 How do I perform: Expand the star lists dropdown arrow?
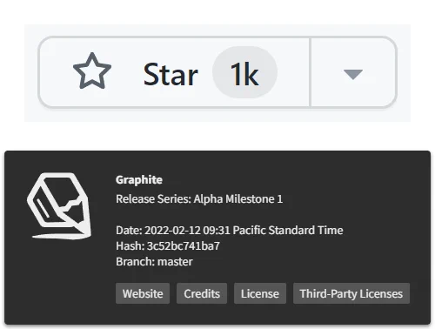click(x=353, y=74)
